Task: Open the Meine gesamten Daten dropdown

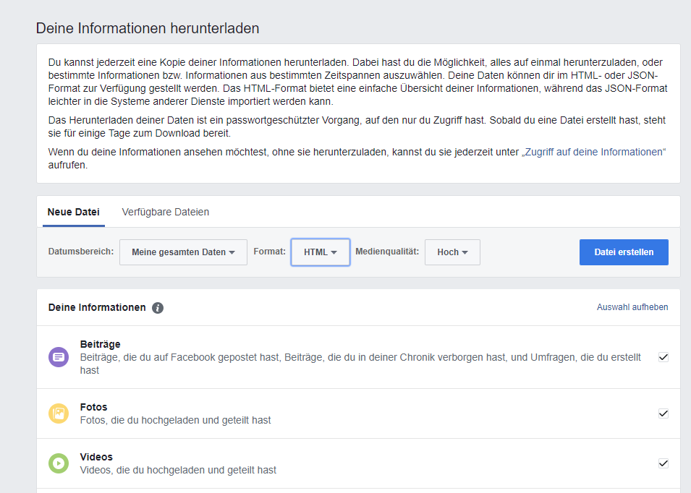Action: pos(183,252)
